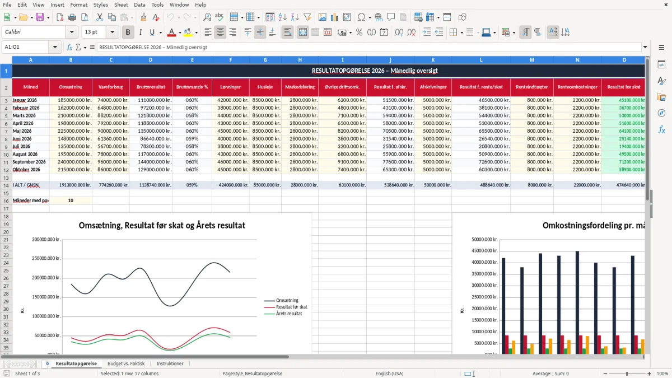The image size is (672, 378).
Task: Format as Date icon
Action: [x=384, y=32]
